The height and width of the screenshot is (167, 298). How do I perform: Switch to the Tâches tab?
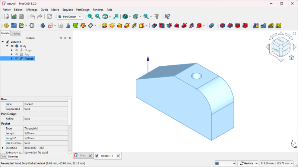click(16, 33)
